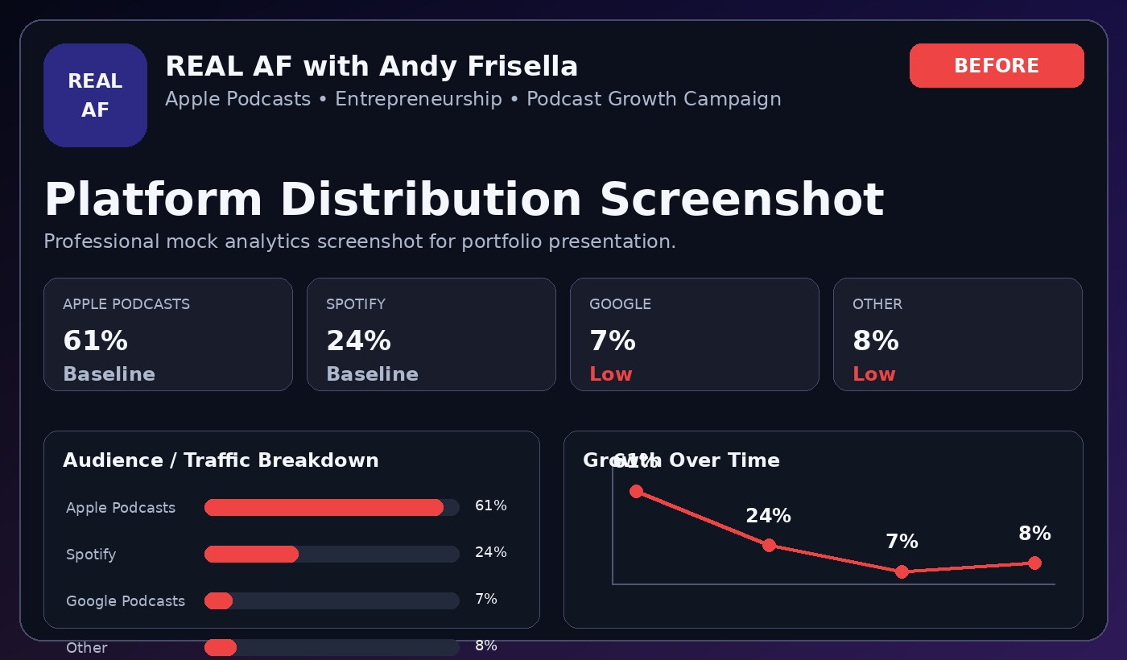The image size is (1127, 660).
Task: Click the first red chart point at 61%
Action: 636,491
